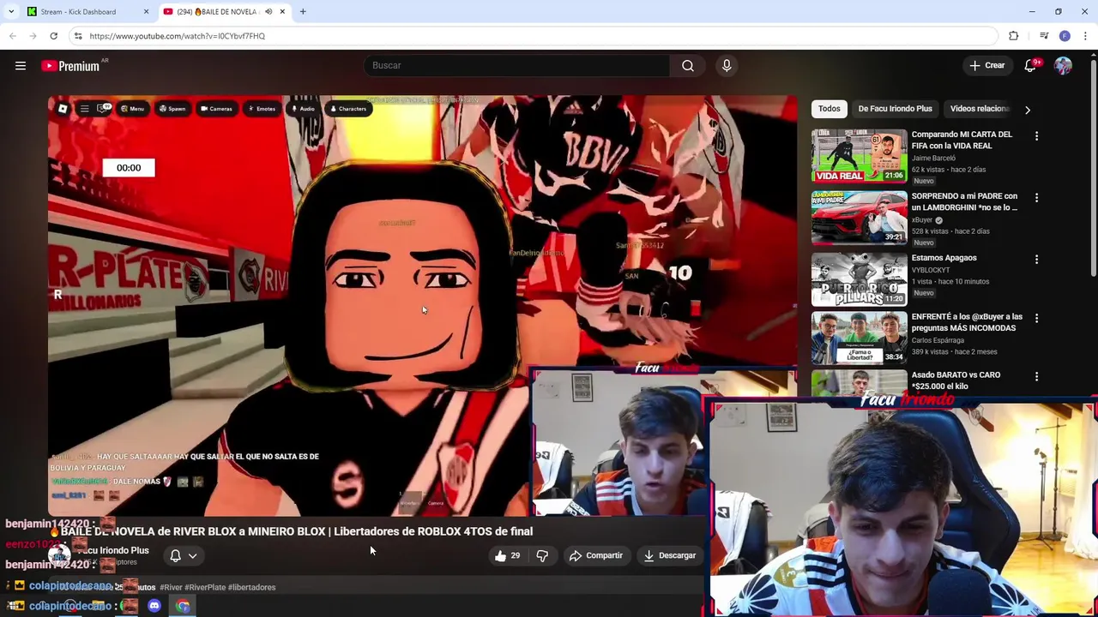1098x617 pixels.
Task: Click the URL address bar
Action: click(x=532, y=36)
